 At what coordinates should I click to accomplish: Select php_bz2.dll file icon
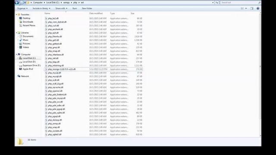[46, 19]
